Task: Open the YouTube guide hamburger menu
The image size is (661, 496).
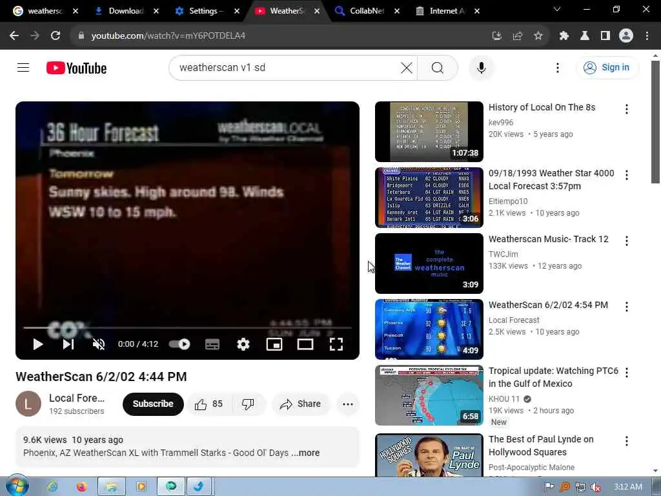Action: (x=23, y=67)
